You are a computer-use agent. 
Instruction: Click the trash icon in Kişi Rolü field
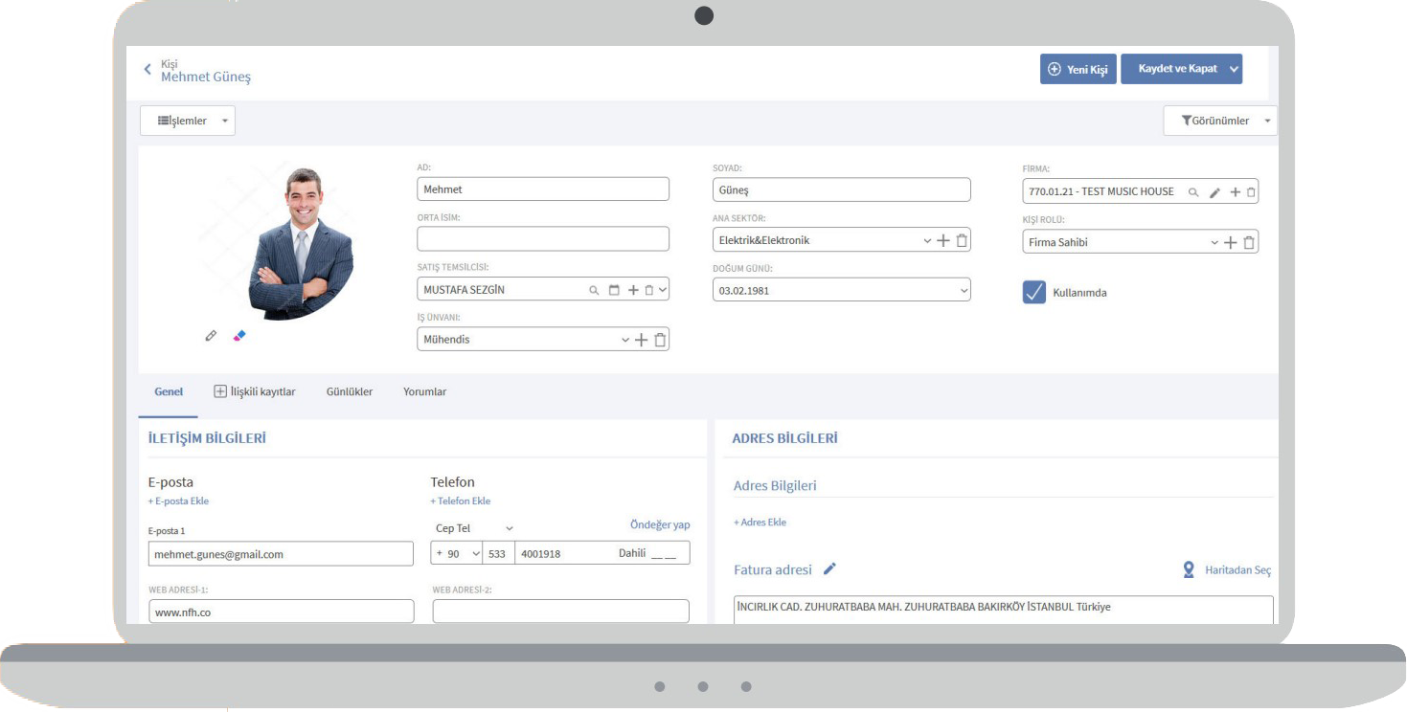1249,243
